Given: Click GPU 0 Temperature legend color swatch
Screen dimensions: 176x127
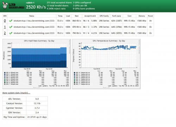Looking at the screenshot, I should click(75, 72).
